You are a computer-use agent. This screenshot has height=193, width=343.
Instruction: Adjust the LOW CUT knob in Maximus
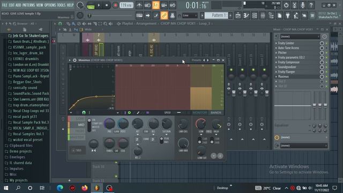[202, 150]
